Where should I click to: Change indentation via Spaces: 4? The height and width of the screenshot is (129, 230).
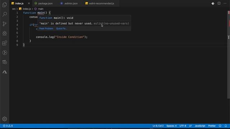[171, 126]
